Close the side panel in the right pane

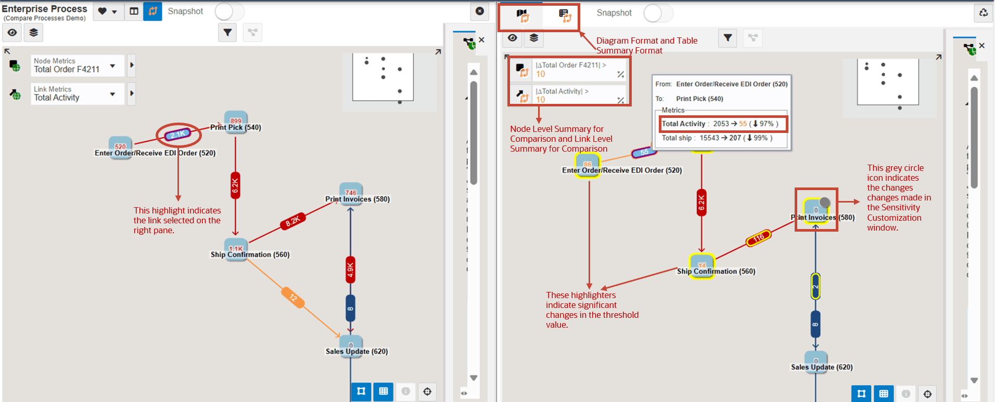981,46
